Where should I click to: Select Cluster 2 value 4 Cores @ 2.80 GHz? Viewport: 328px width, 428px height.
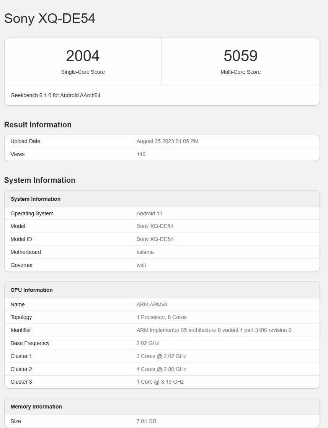click(x=161, y=369)
